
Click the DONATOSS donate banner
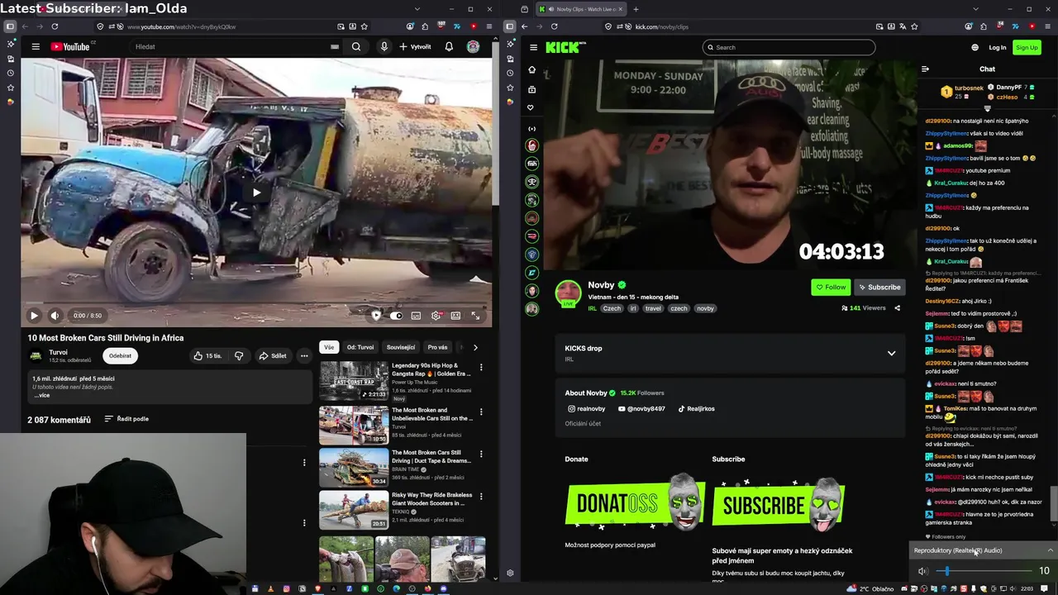[x=635, y=502]
